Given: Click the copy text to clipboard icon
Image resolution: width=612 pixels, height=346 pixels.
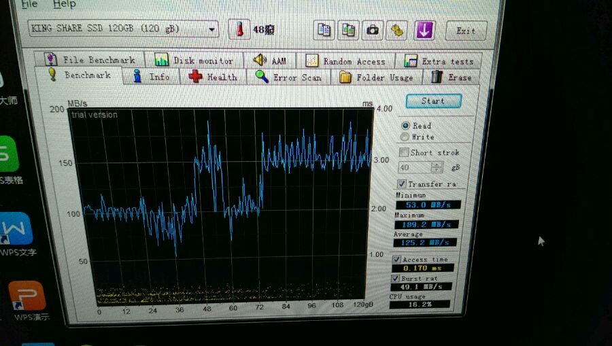Looking at the screenshot, I should pyautogui.click(x=324, y=30).
